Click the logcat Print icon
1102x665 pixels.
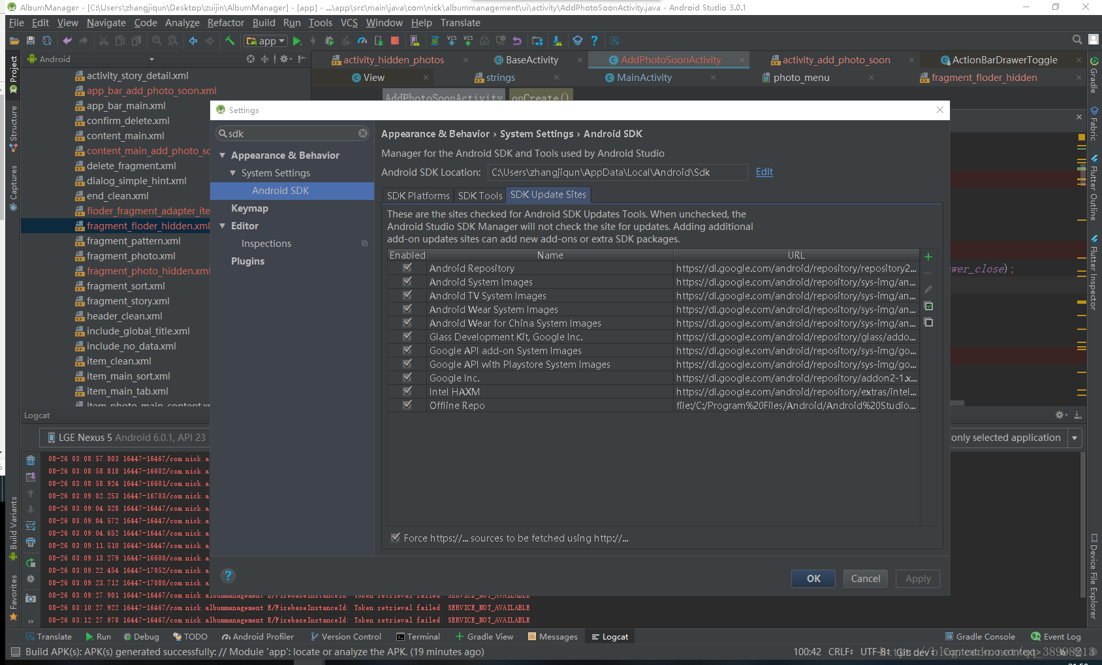pos(31,542)
